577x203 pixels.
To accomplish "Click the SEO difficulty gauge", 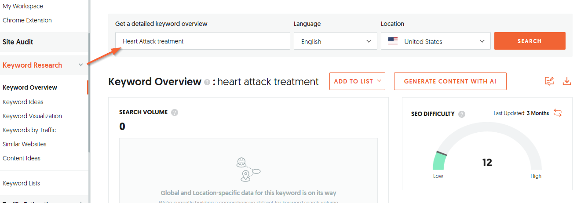I will click(x=487, y=152).
